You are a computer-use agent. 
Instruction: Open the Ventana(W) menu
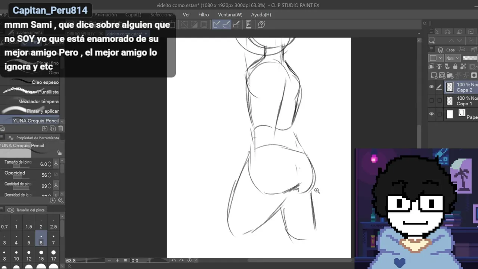[230, 15]
